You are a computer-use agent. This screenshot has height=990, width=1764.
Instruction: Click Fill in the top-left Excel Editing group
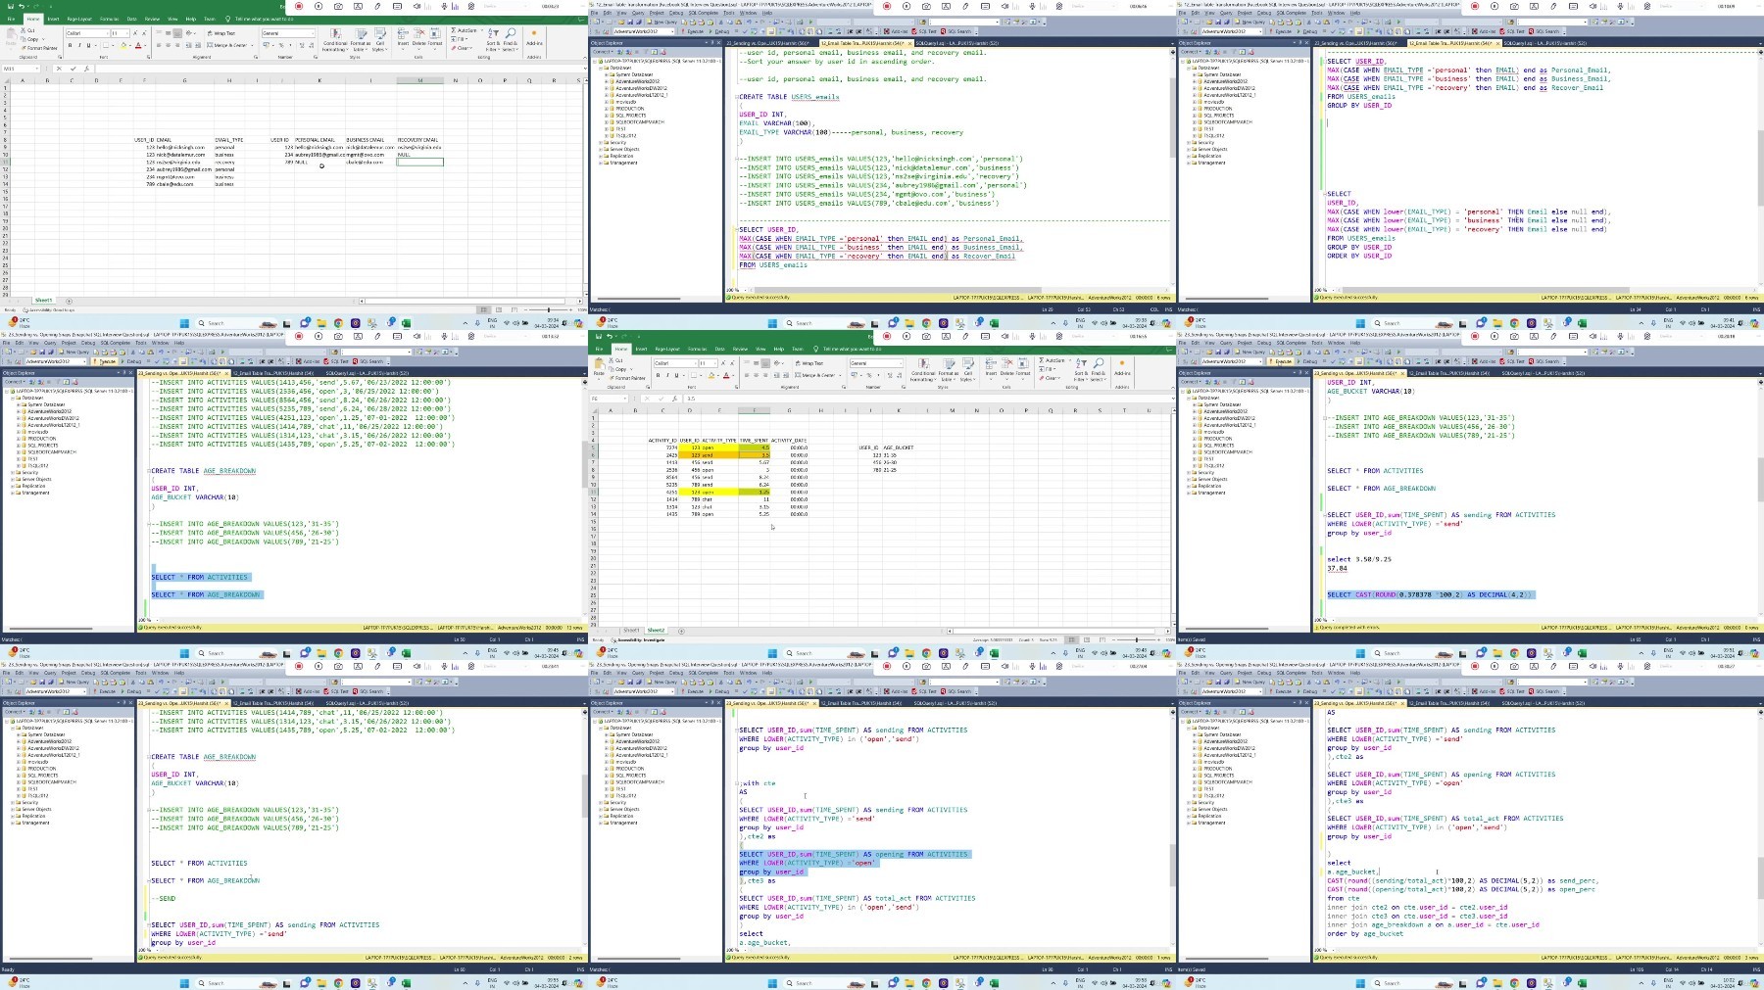(462, 39)
